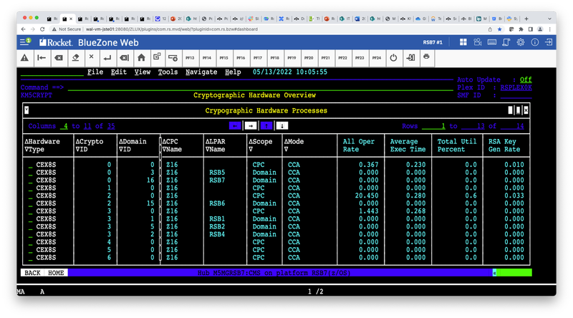Screen dimensions: 573x318
Task: Click the X clear toolbar icon
Action: tap(92, 57)
